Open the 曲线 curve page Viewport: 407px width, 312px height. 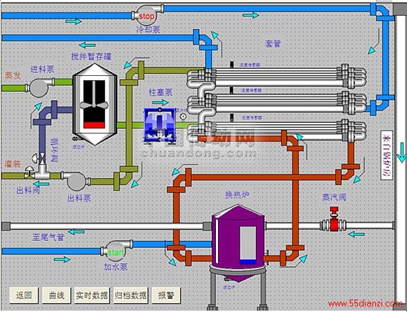click(57, 295)
